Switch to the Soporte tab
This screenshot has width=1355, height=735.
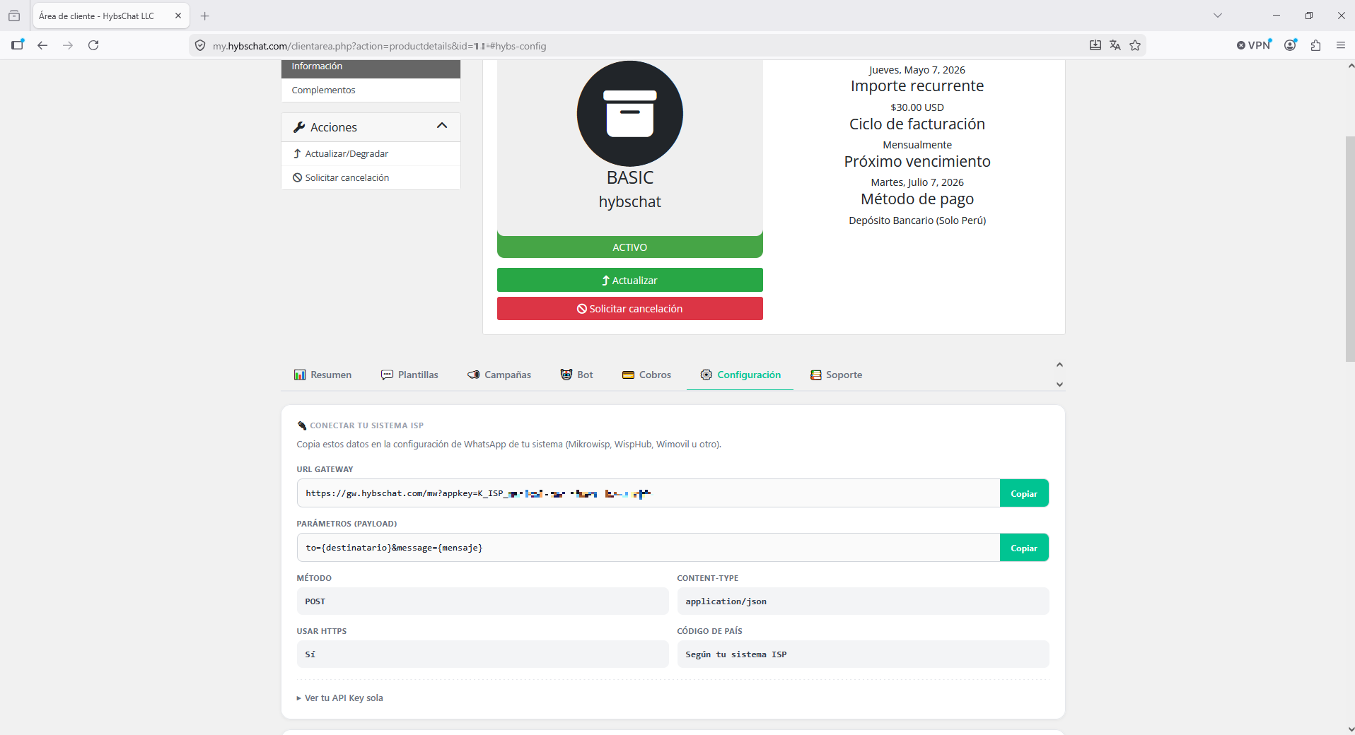(x=836, y=375)
